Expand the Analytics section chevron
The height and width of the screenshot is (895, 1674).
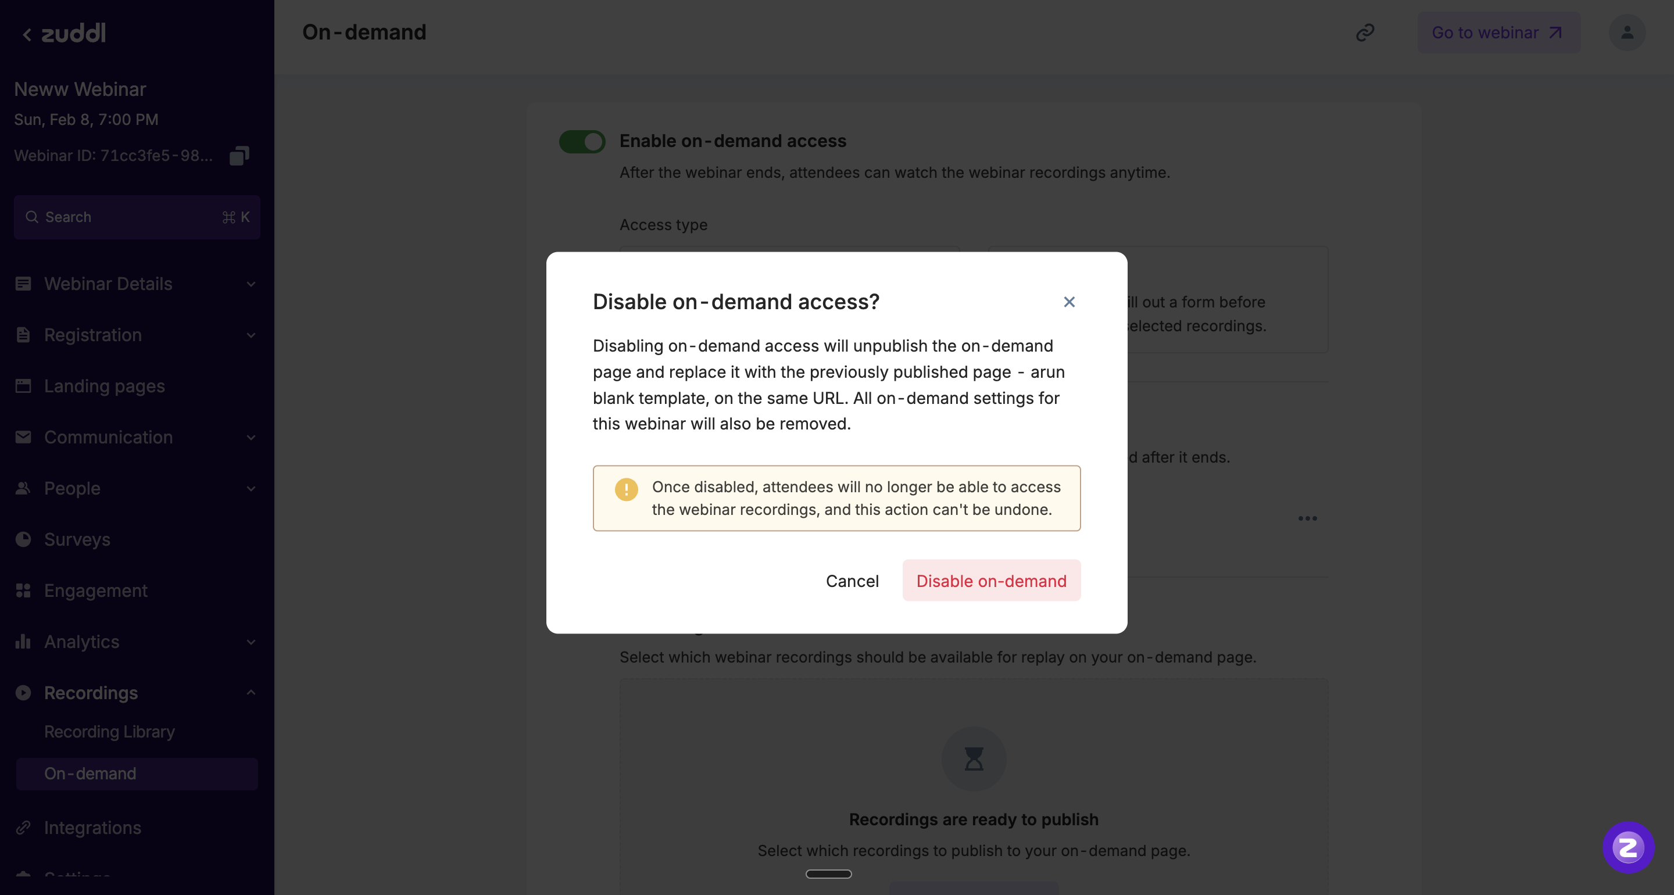[251, 642]
